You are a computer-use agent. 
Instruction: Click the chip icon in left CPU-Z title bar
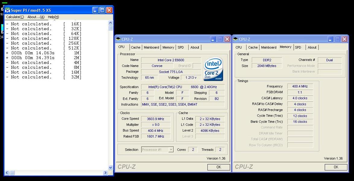(x=118, y=39)
